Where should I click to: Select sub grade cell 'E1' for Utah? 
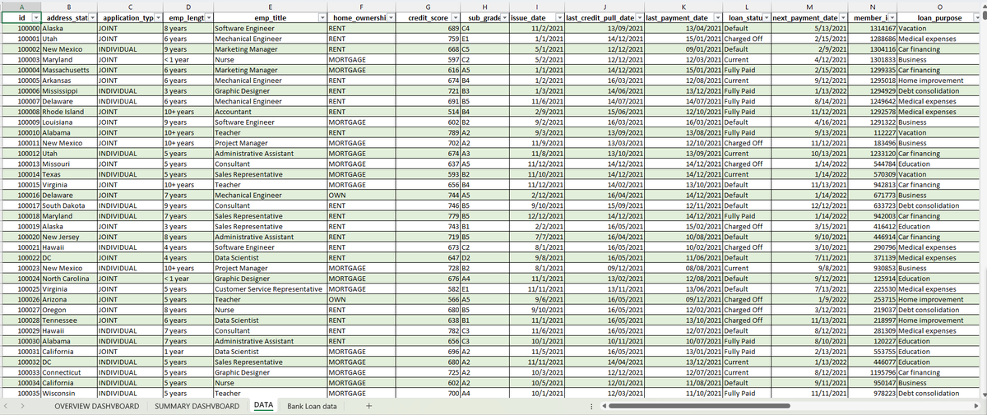484,39
